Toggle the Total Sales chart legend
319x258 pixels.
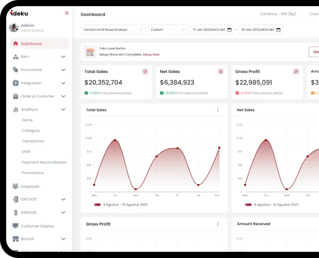pos(120,205)
